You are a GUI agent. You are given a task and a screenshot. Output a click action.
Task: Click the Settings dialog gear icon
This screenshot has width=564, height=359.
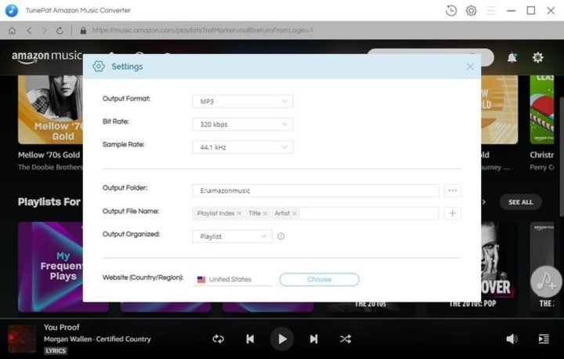click(x=99, y=67)
